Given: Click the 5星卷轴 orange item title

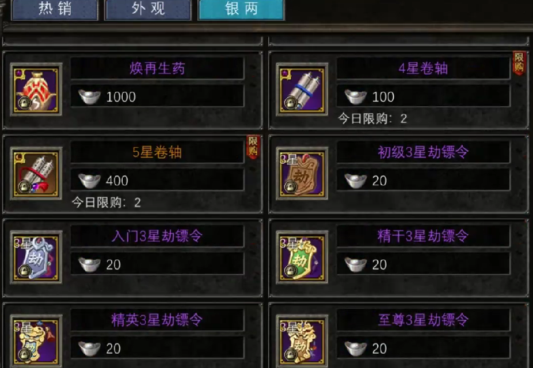Looking at the screenshot, I should pos(157,152).
